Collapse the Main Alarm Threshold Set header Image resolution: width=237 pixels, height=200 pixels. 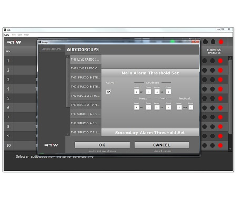150,73
